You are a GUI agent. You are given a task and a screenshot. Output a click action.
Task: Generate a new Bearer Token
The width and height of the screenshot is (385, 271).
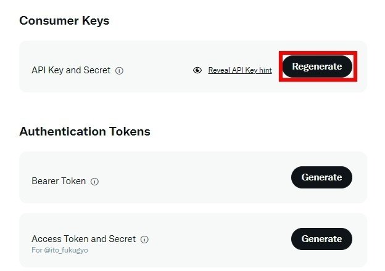pyautogui.click(x=321, y=177)
